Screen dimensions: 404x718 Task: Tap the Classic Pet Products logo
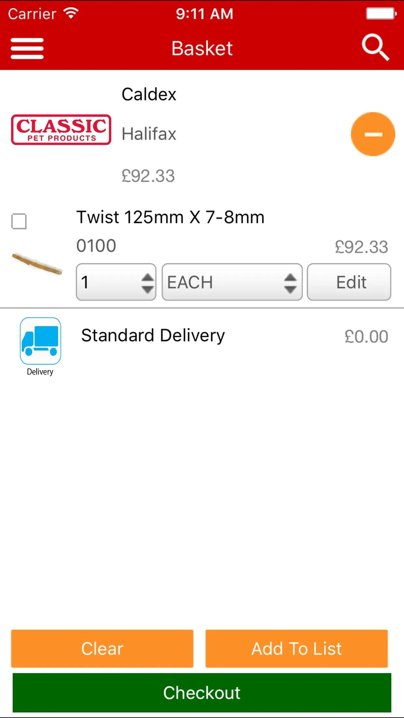(61, 130)
